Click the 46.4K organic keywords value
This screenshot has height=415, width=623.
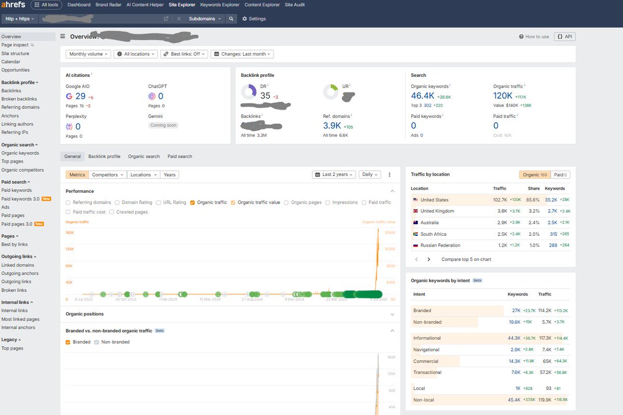click(422, 96)
